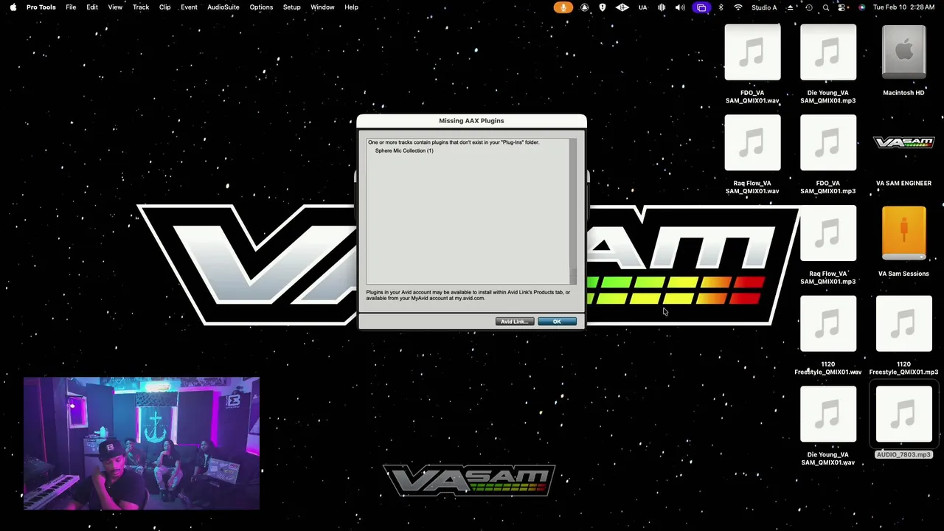This screenshot has height=531, width=944.
Task: Open the UA text menu bar item
Action: click(642, 7)
